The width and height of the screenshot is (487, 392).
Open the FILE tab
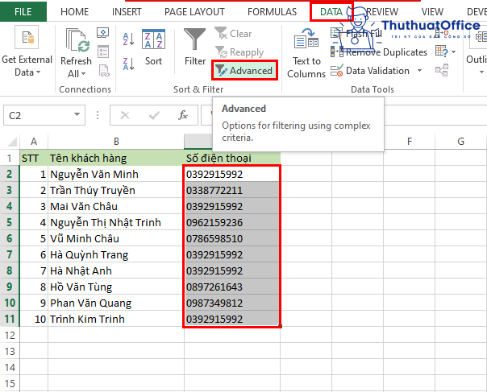(x=23, y=11)
